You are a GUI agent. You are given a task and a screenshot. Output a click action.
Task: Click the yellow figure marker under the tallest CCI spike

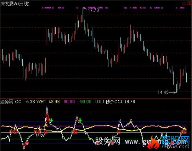tap(46, 124)
